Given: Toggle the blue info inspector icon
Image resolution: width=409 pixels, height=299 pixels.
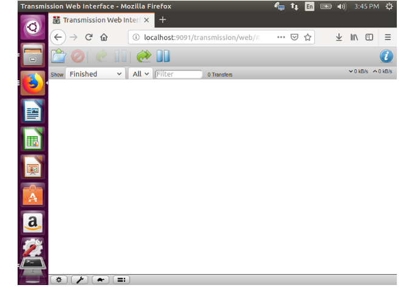Looking at the screenshot, I should [387, 56].
